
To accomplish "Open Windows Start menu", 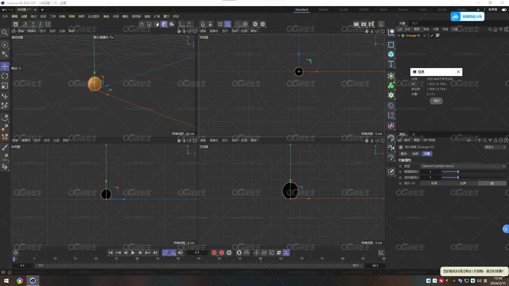I will 6,281.
